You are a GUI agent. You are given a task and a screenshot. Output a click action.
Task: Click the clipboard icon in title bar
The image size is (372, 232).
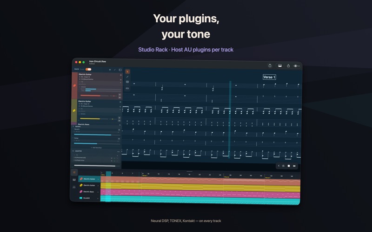pyautogui.click(x=270, y=65)
